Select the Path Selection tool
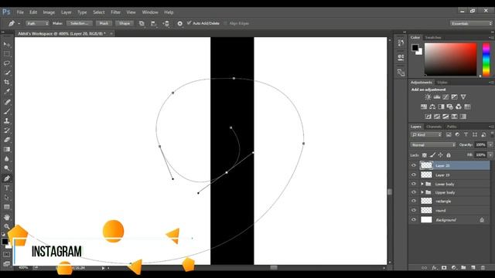 7,198
